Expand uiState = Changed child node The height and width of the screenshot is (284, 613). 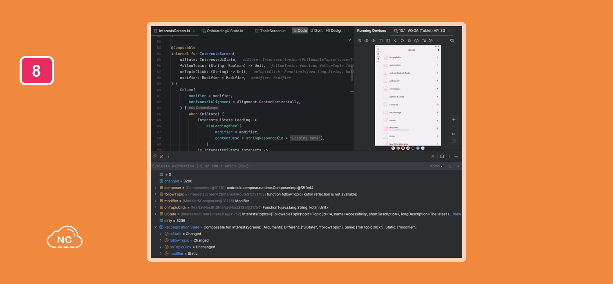[x=161, y=234]
